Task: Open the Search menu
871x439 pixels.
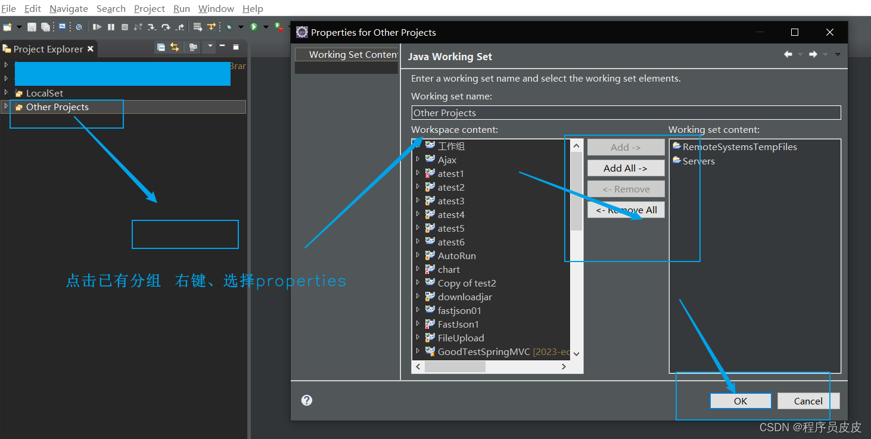Action: pos(111,8)
